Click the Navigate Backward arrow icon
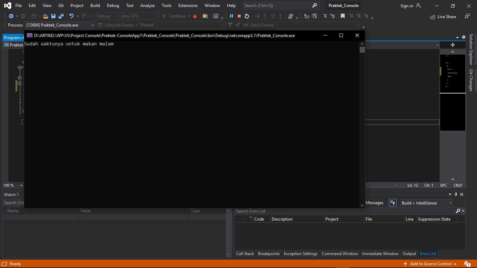Image resolution: width=477 pixels, height=268 pixels. [11, 16]
